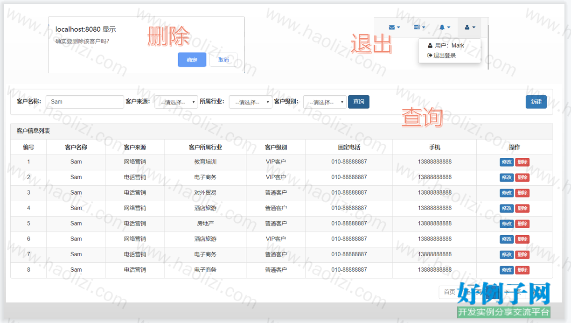Edit customer row 6 via 修改
The image size is (571, 323).
click(x=507, y=239)
